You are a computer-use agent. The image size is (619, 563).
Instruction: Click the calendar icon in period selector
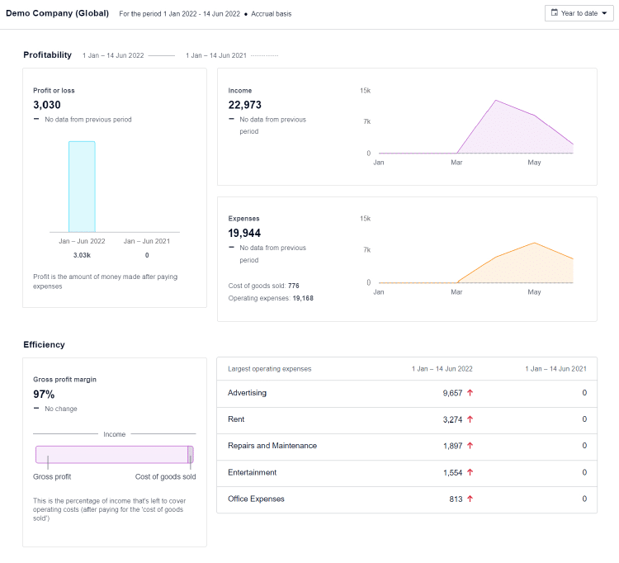tap(553, 13)
